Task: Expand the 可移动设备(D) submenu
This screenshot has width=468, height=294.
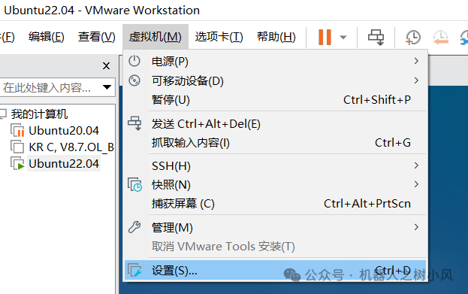Action: point(275,80)
